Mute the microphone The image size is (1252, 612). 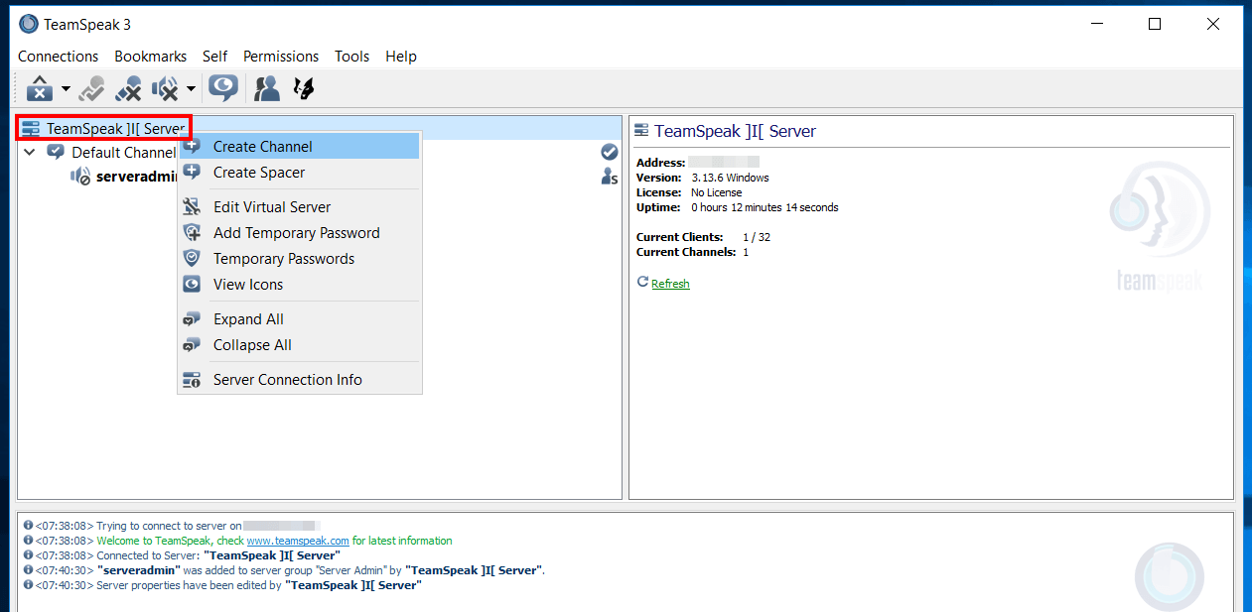[128, 88]
